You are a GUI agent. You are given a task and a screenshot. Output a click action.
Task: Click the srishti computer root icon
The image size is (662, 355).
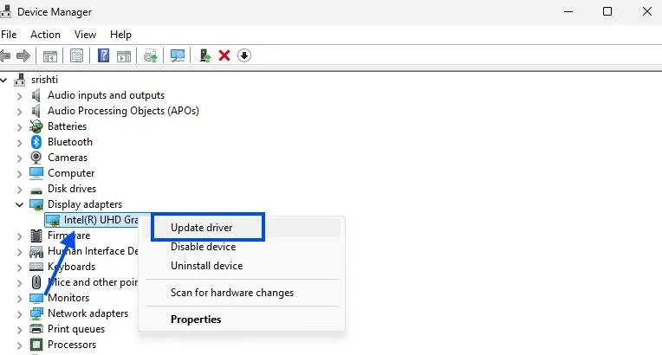pos(19,80)
